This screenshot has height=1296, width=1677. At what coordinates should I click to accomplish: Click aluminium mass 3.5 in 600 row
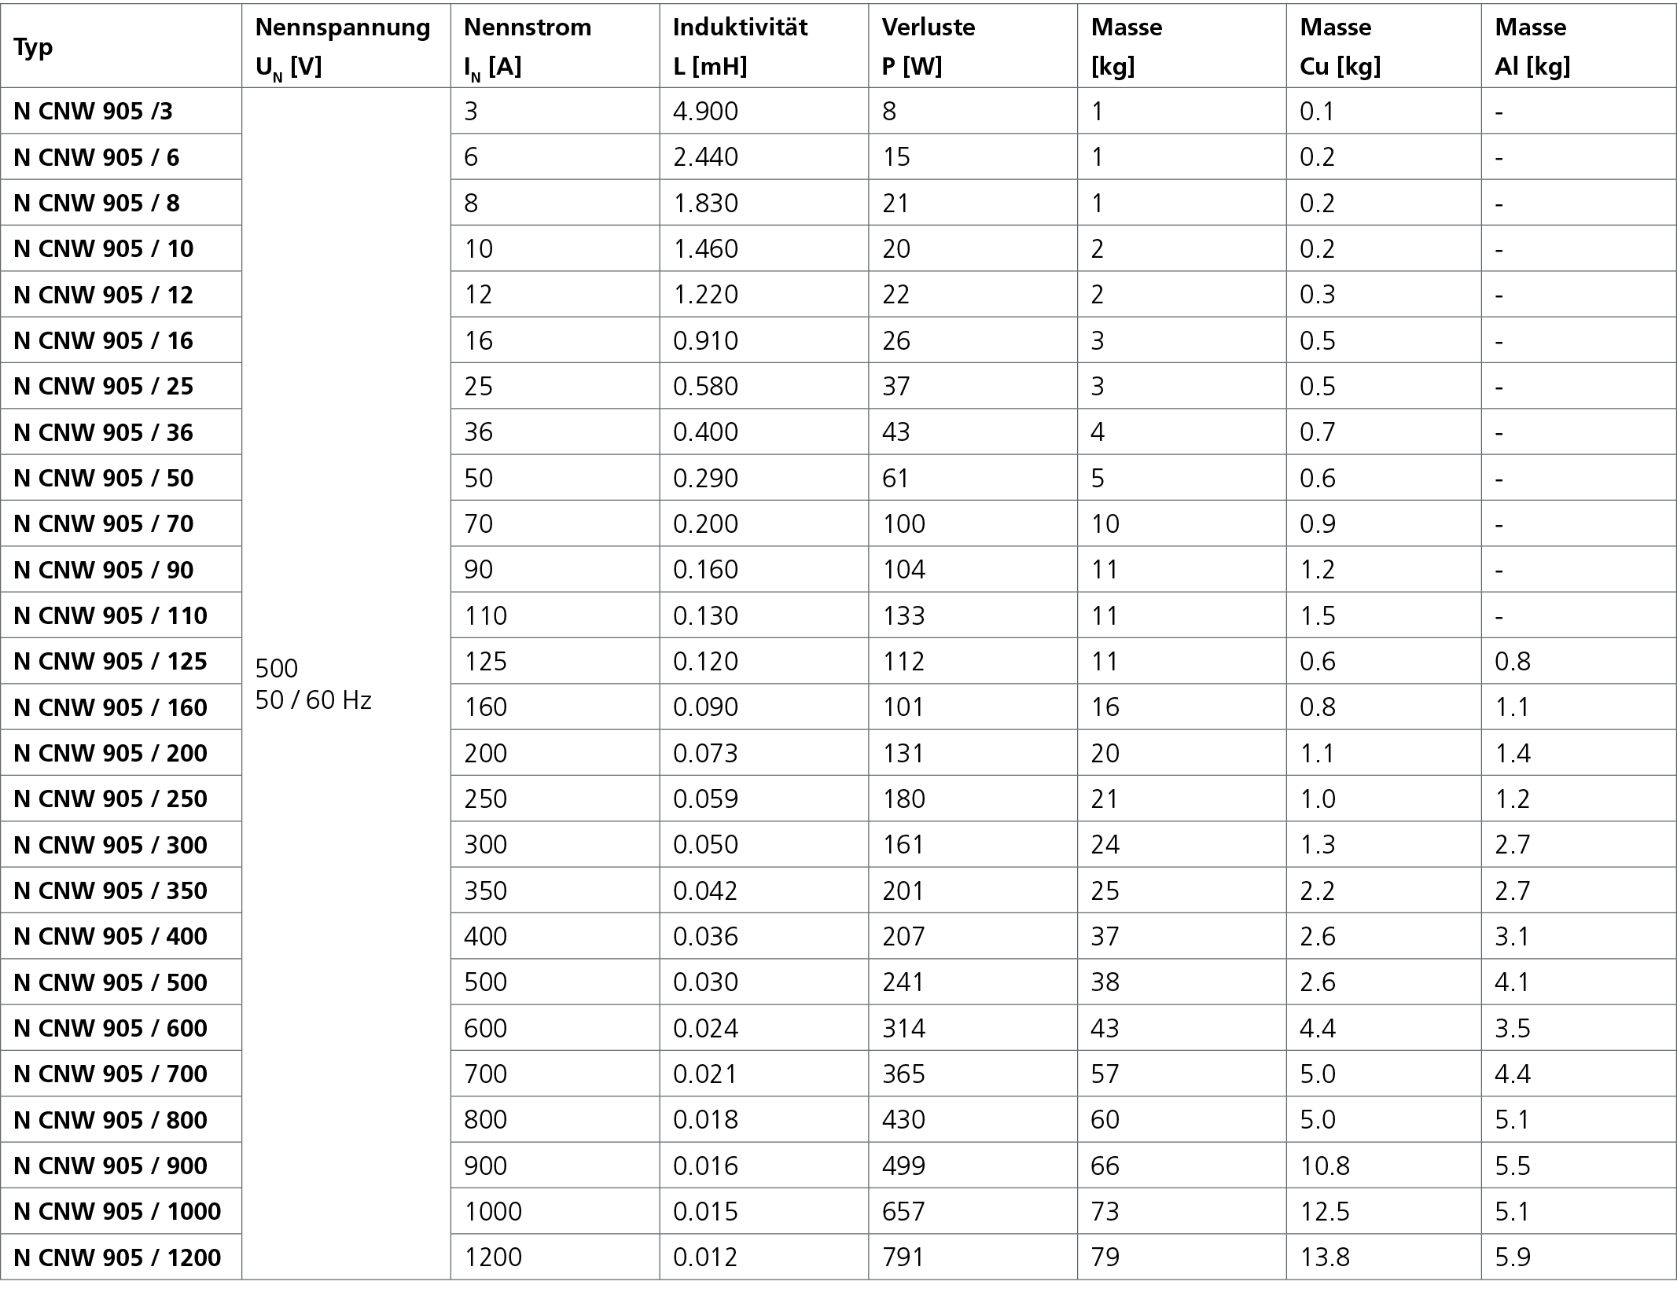tap(1513, 1028)
